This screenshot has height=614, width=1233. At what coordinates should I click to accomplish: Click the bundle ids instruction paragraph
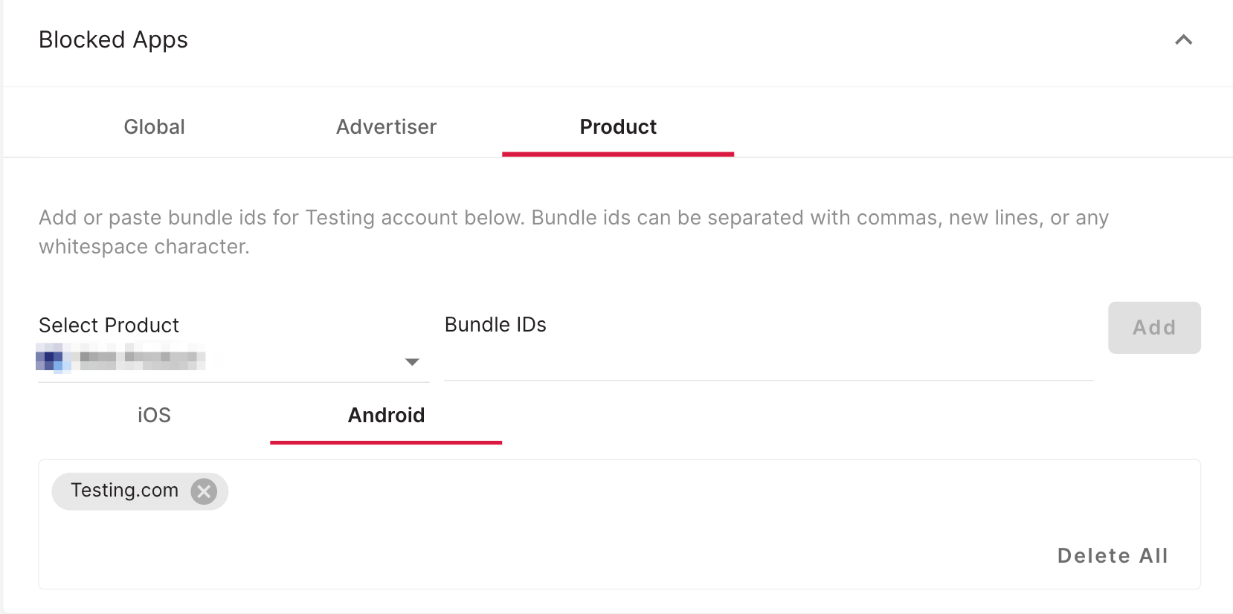573,232
